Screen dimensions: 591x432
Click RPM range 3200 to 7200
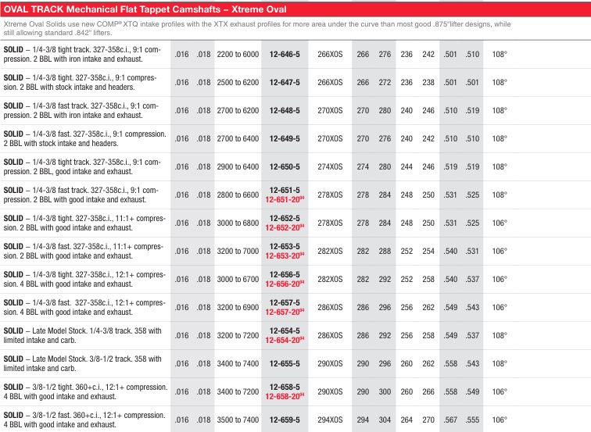pyautogui.click(x=238, y=335)
